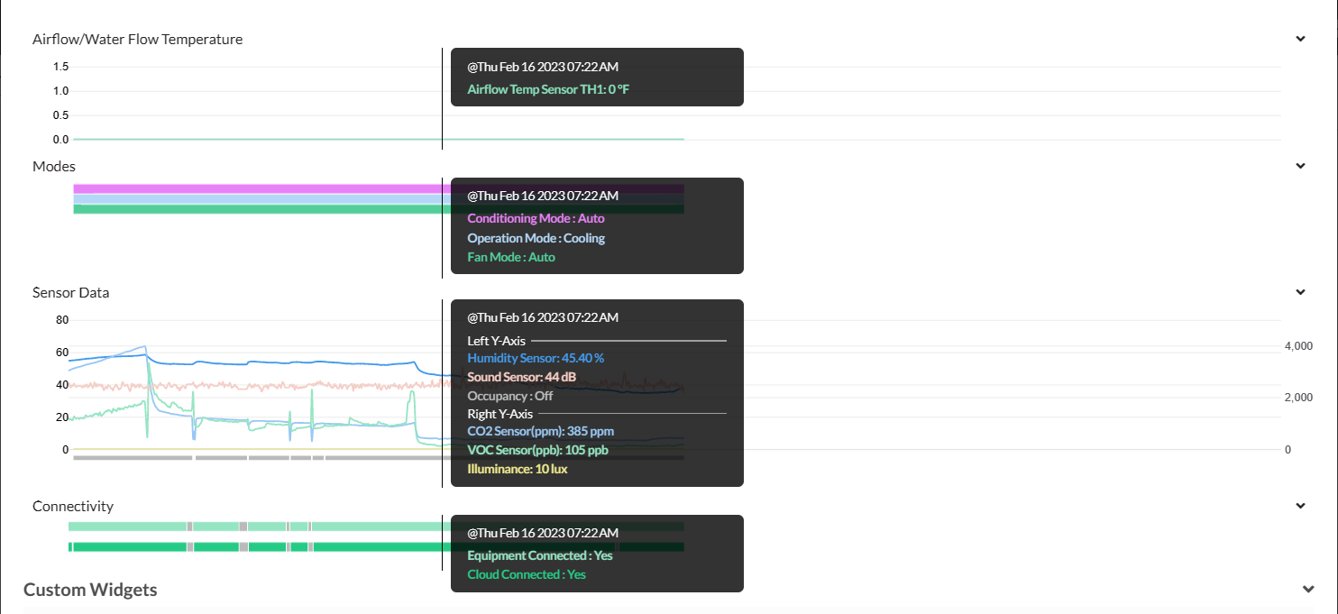1338x614 pixels.
Task: Collapse the Modes section chevron
Action: click(x=1300, y=166)
